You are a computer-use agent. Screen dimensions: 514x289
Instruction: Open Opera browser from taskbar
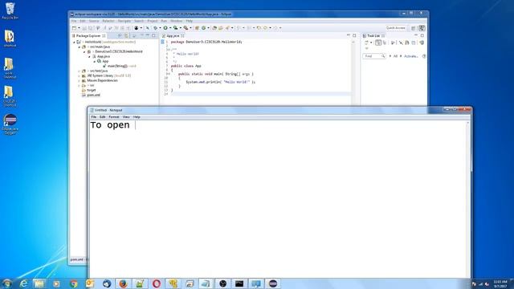tap(157, 283)
